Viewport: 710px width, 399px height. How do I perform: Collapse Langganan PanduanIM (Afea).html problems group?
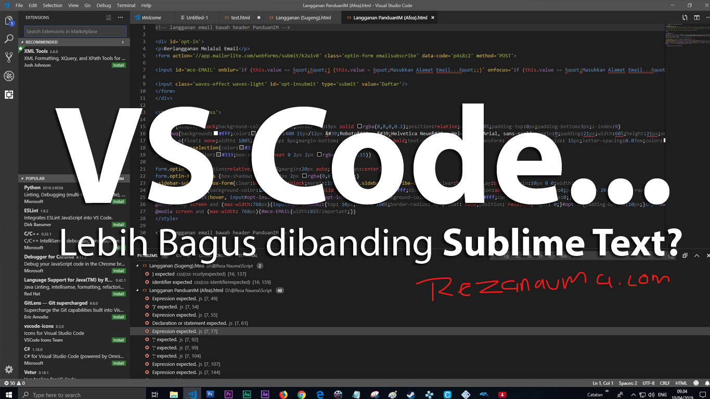(138, 290)
